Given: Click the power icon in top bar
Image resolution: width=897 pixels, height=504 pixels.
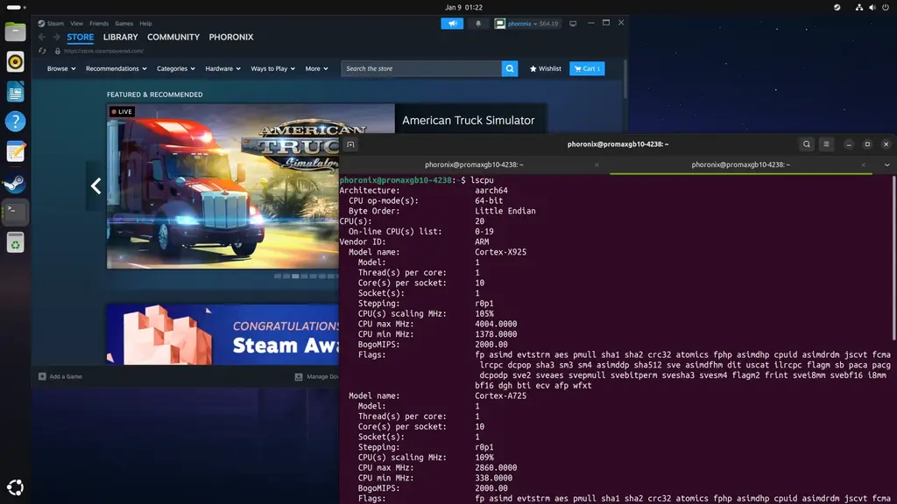Looking at the screenshot, I should (x=886, y=7).
